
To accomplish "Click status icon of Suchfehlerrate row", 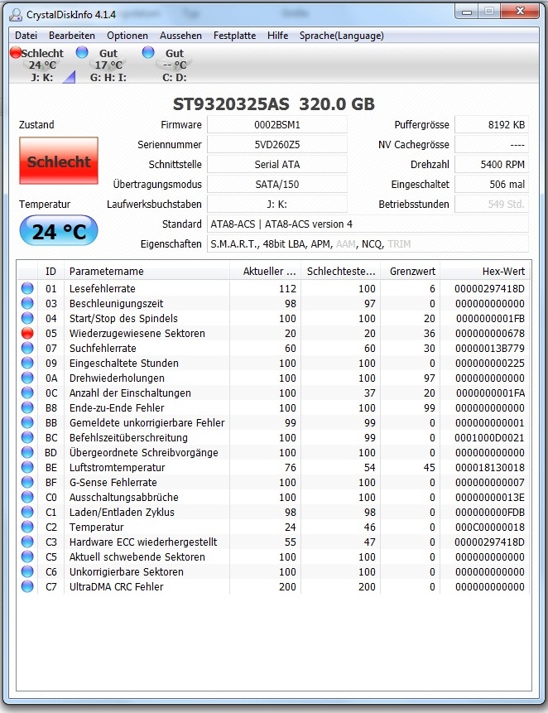I will point(27,348).
